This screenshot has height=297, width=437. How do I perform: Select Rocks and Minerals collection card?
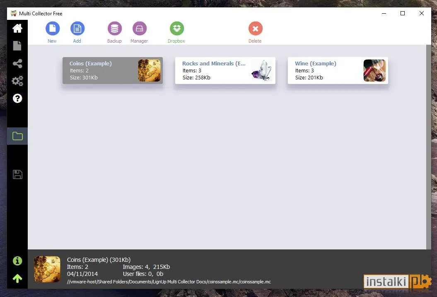tap(225, 70)
